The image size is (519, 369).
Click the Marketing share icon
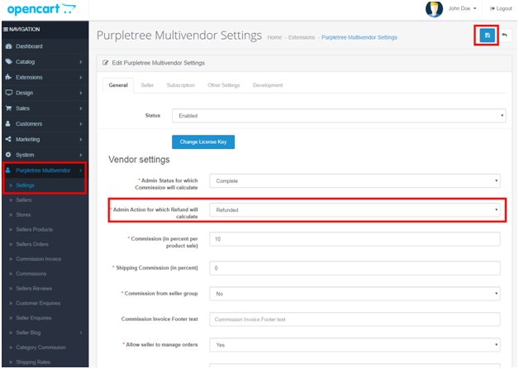8,139
